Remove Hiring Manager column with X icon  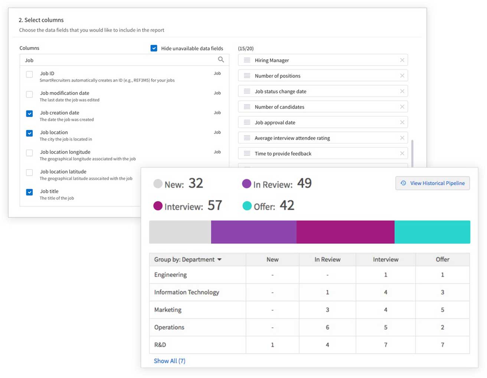click(402, 60)
